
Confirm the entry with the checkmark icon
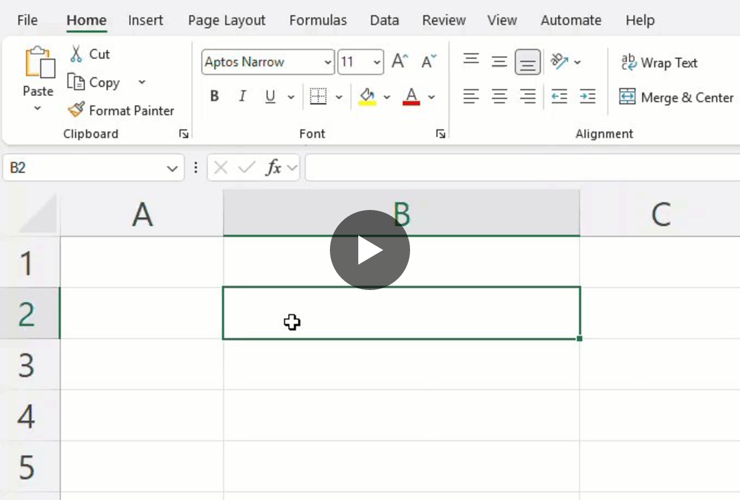246,167
